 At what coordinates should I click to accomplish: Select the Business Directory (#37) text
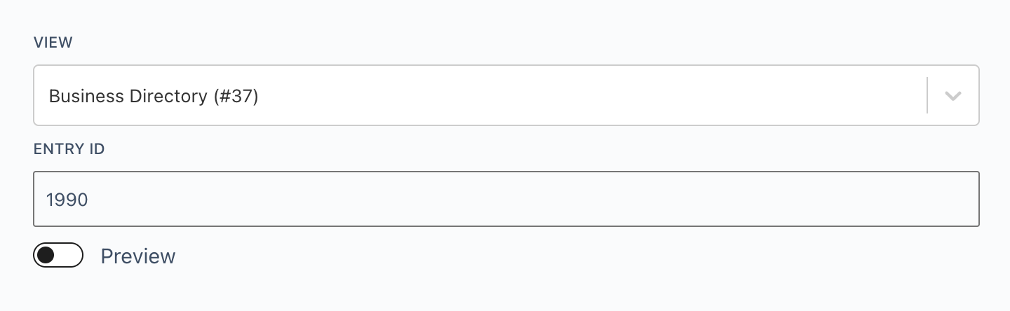(x=154, y=97)
